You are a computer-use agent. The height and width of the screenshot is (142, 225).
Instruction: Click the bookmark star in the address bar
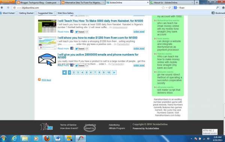point(163,8)
